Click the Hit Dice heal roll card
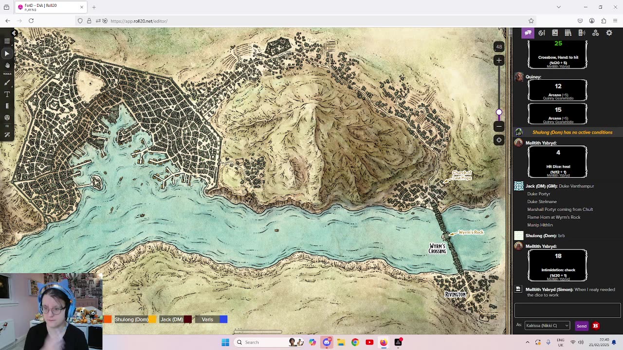 coord(558,162)
